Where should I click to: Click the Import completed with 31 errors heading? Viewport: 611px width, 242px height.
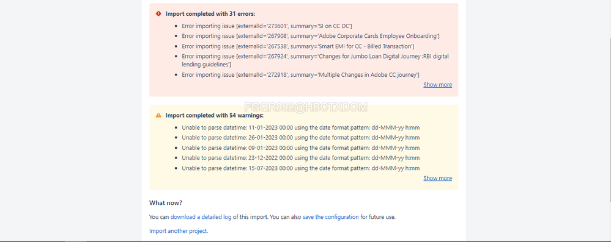pyautogui.click(x=210, y=13)
